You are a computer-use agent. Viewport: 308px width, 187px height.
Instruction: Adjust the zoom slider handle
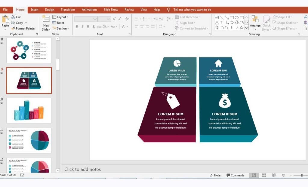[302, 175]
